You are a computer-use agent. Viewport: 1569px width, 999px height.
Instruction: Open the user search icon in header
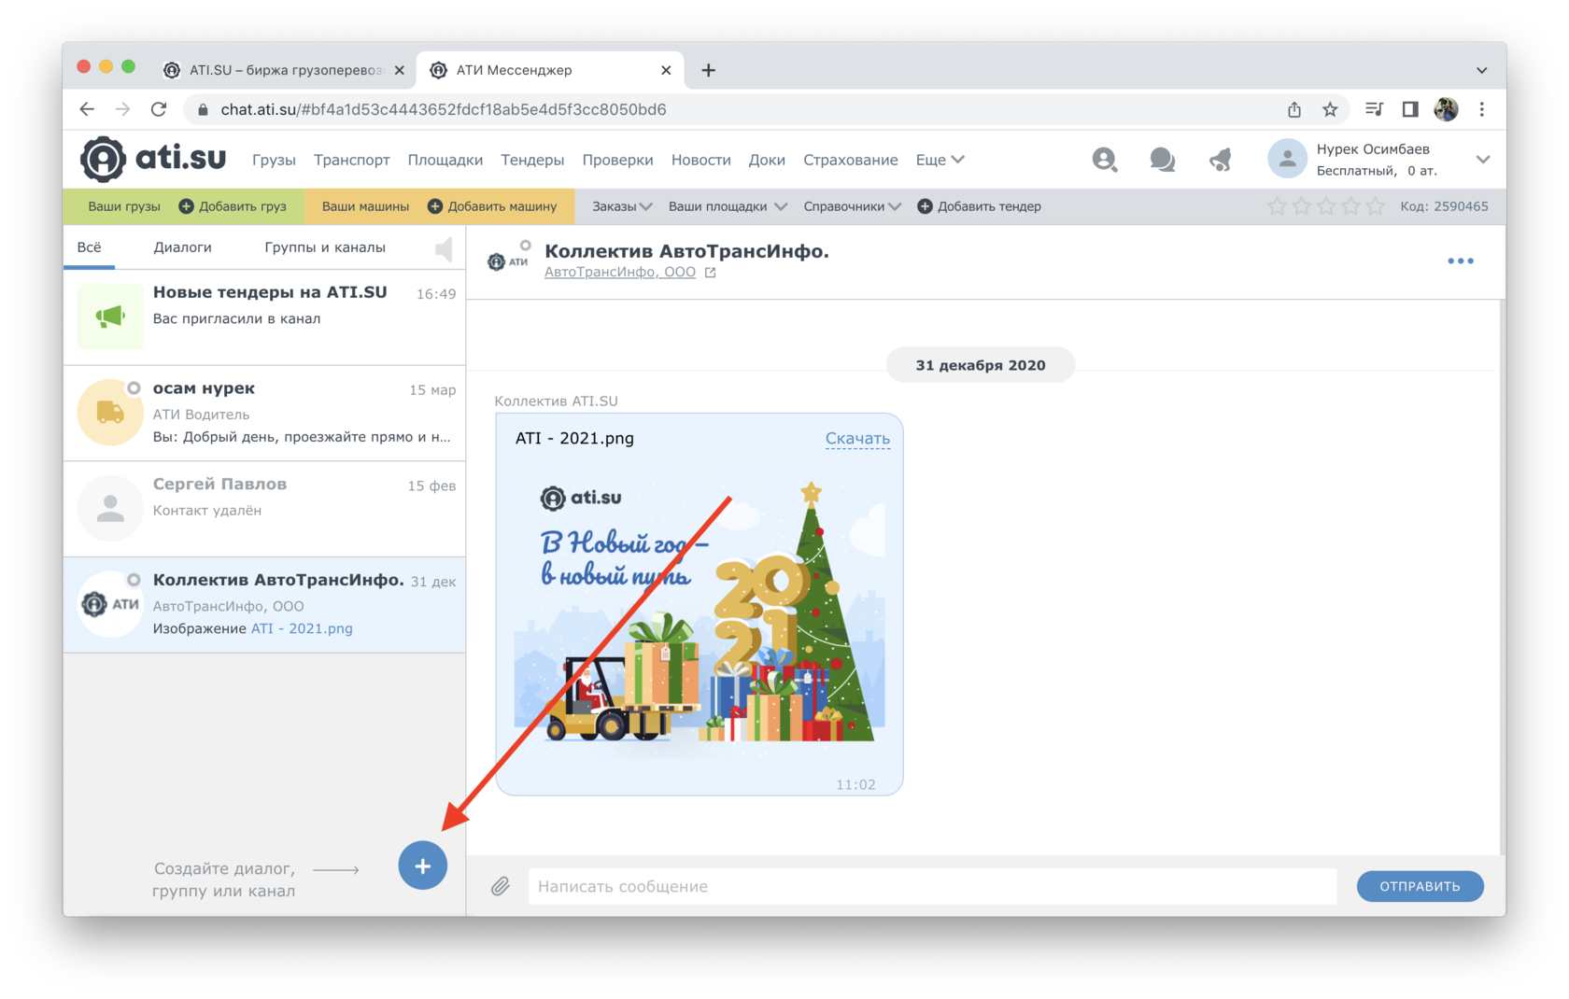coord(1105,160)
